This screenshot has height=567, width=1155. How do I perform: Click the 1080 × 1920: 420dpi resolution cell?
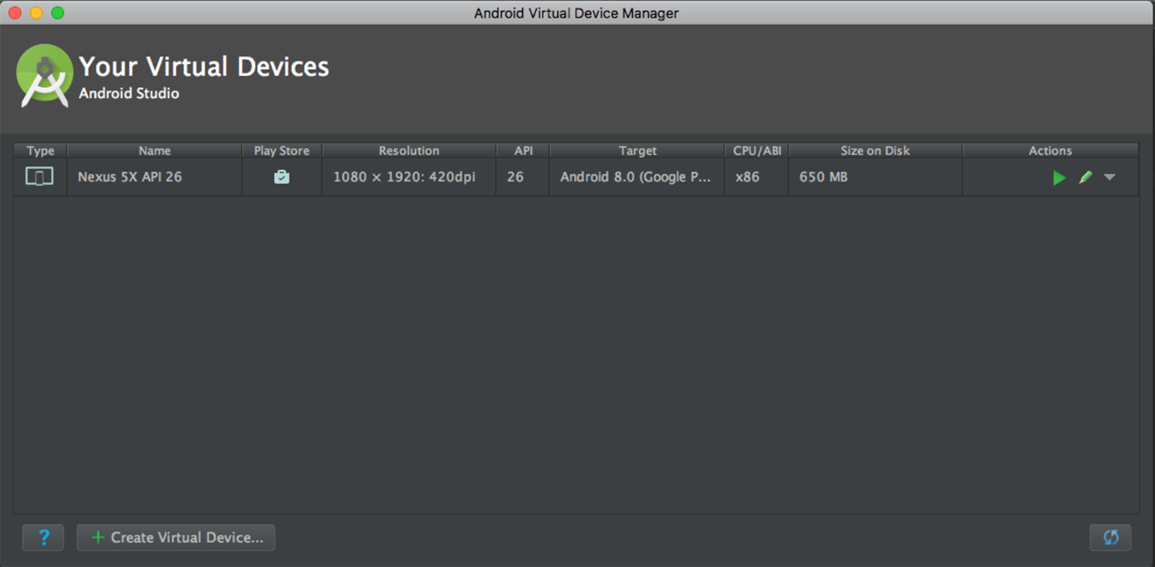tap(409, 177)
